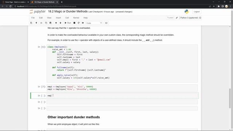Viewport: 233px width, 131px height.
Task: Click the last empty cell above the heading
Action: 122,108
